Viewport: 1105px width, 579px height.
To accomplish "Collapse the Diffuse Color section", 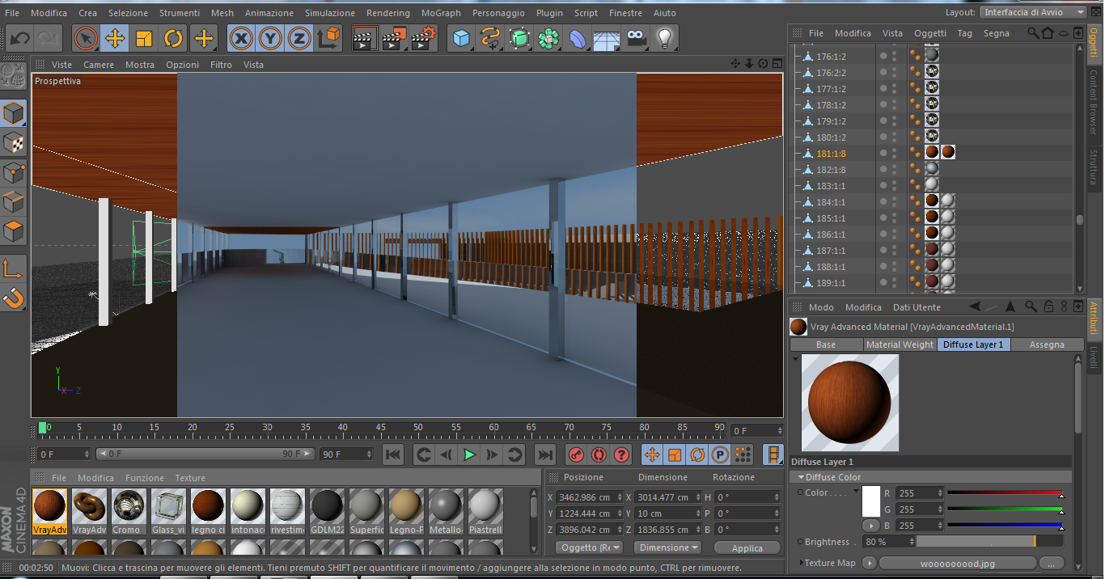I will click(802, 477).
